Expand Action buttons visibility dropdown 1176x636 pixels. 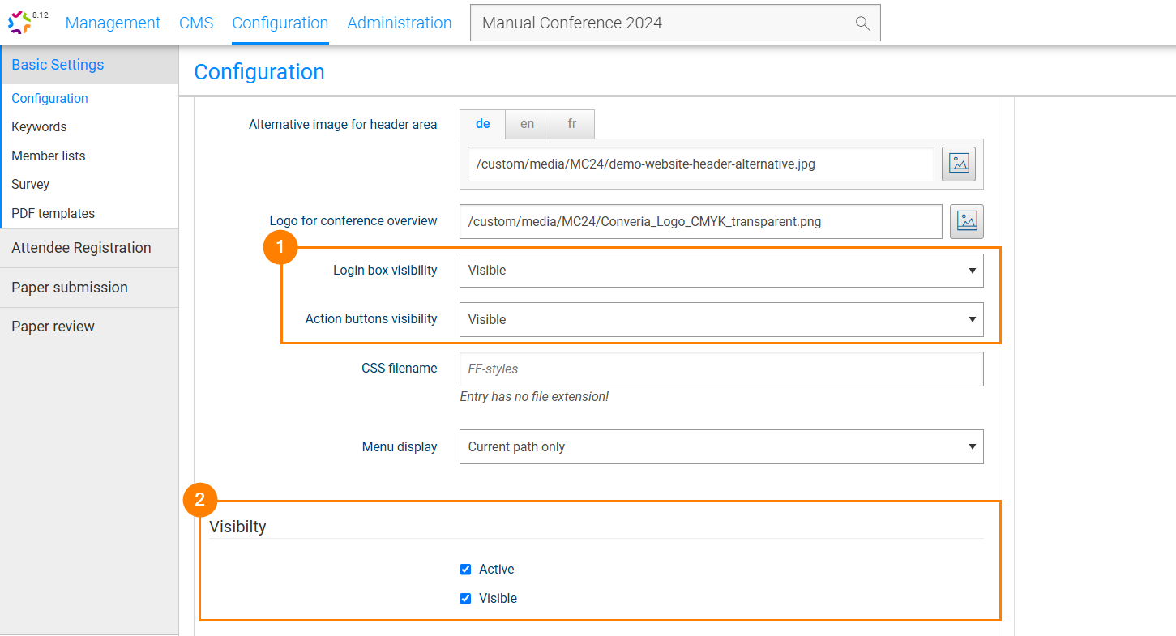[x=721, y=320]
